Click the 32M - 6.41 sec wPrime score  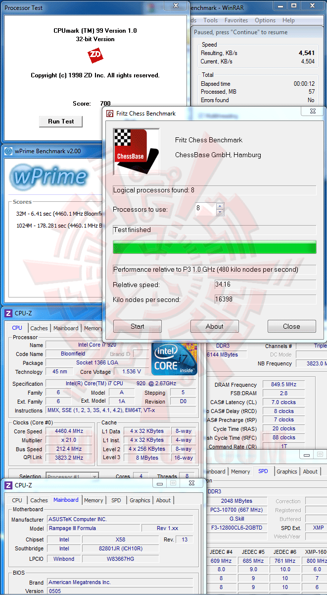59,214
